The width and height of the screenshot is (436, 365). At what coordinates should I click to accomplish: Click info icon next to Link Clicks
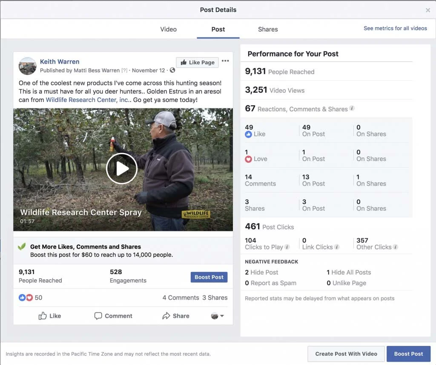(336, 247)
